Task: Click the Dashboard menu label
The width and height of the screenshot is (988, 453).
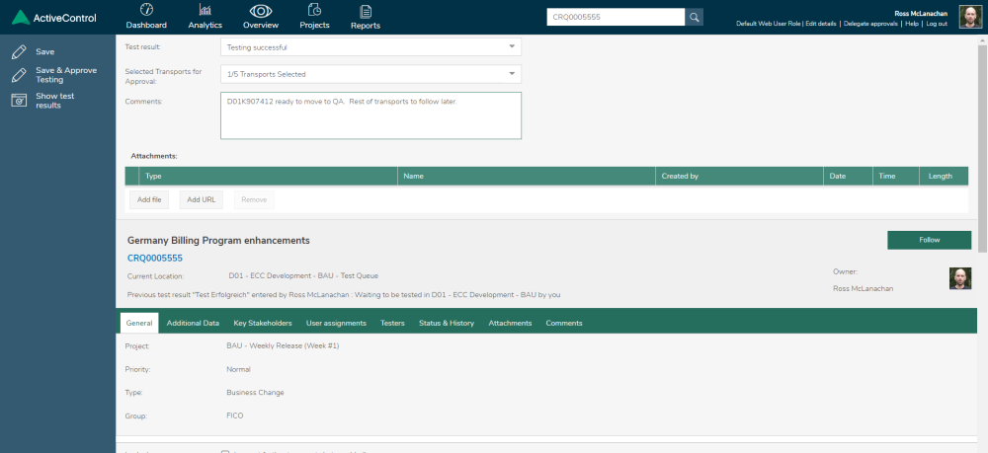Action: tap(146, 26)
